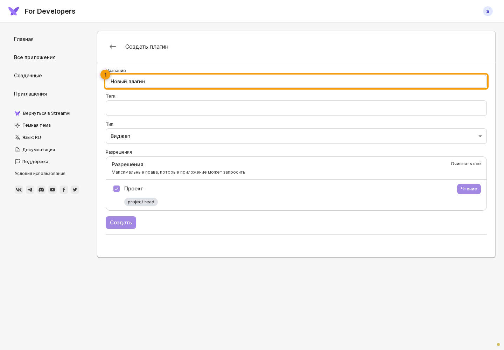Viewport: 504px width, 350px height.
Task: Focus the Название input field
Action: (x=296, y=82)
